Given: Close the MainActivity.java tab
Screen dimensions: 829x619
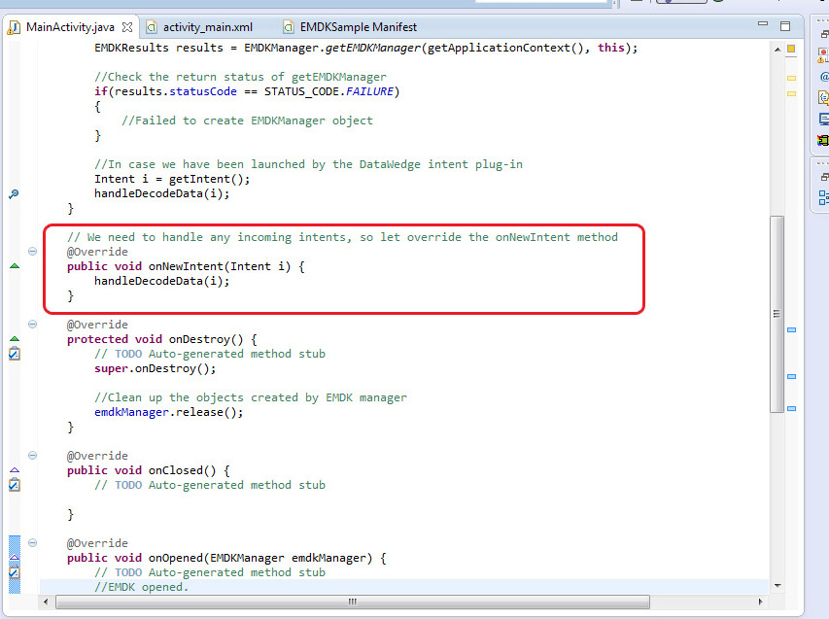Looking at the screenshot, I should click(x=127, y=27).
